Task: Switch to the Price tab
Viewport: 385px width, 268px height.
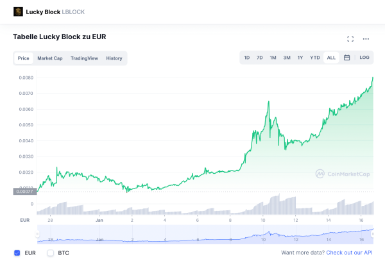Action: pos(24,58)
